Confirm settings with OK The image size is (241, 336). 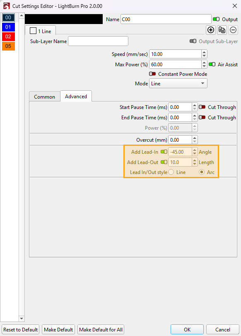pyautogui.click(x=187, y=329)
